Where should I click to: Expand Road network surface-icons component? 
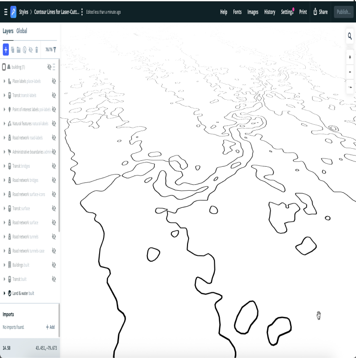(x=4, y=194)
